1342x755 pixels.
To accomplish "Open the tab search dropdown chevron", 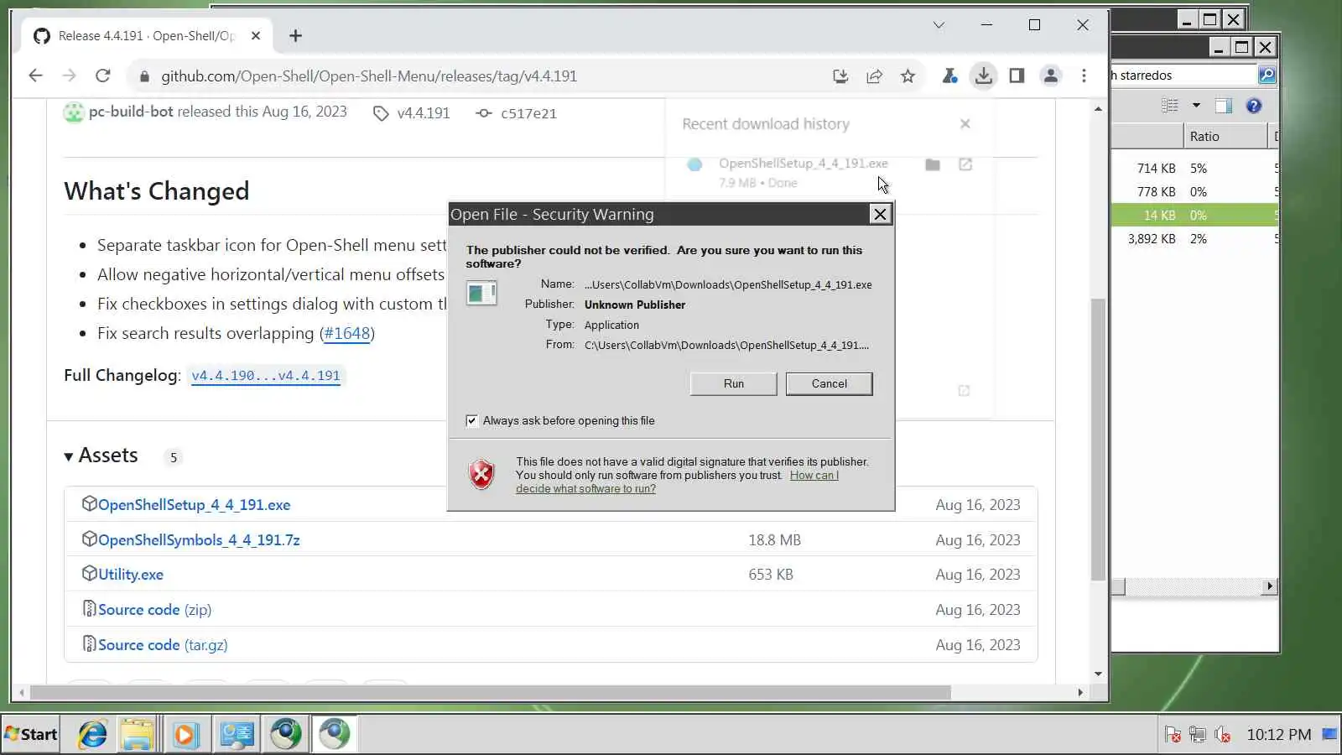I will [939, 25].
